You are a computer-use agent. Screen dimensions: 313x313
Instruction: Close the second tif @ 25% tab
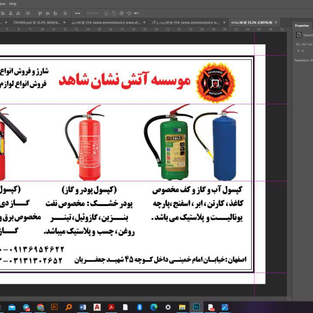click(x=224, y=23)
